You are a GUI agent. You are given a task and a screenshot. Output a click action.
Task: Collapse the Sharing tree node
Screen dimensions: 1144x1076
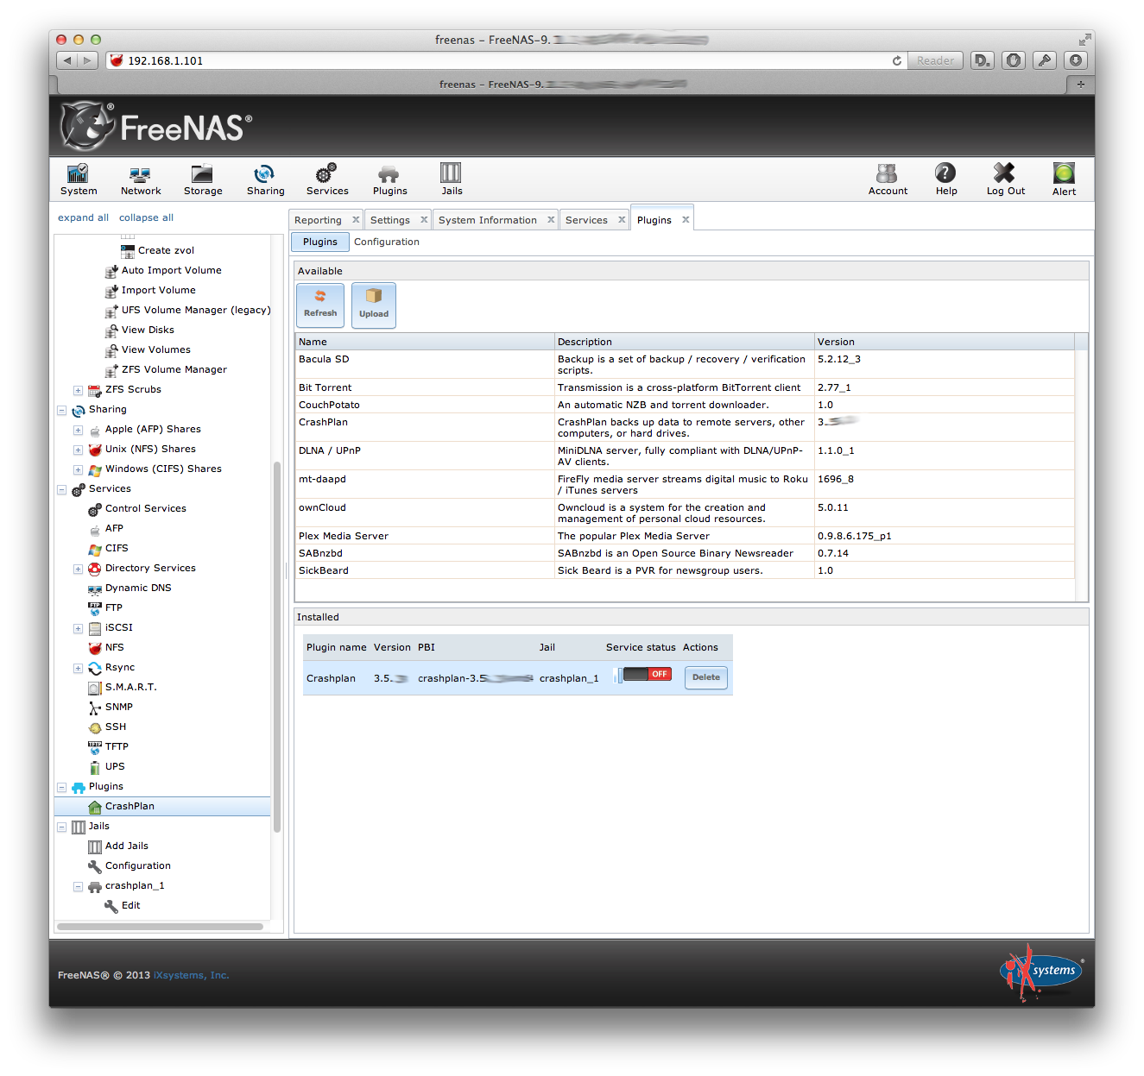(61, 410)
